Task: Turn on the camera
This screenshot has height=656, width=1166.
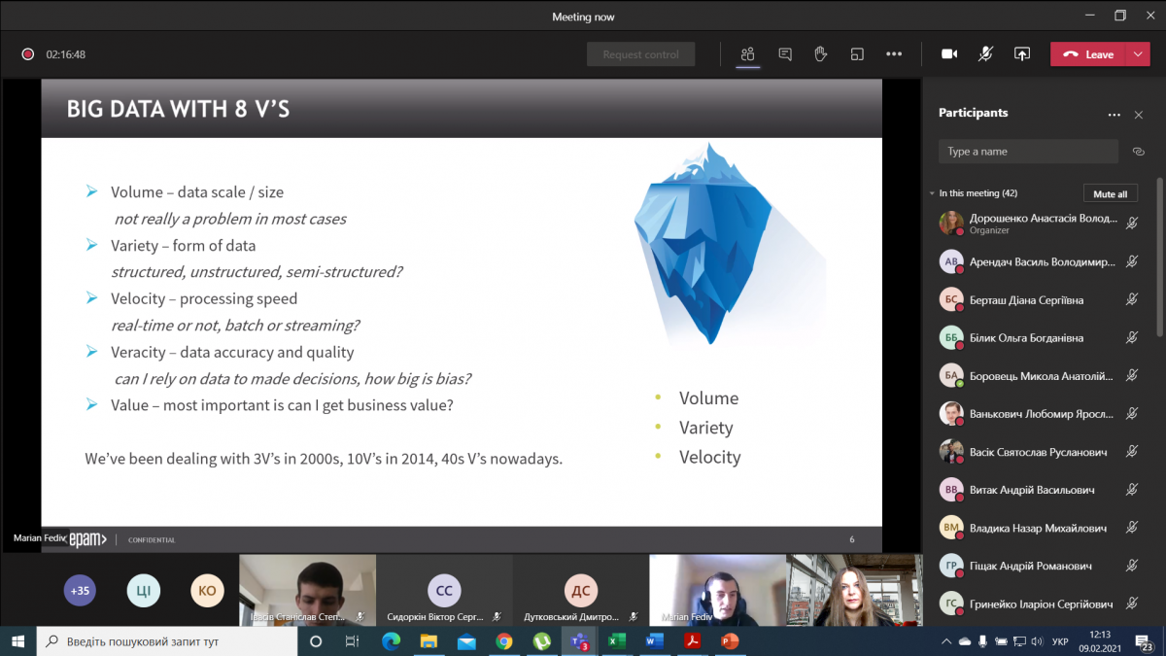Action: point(949,54)
